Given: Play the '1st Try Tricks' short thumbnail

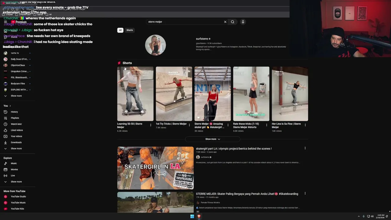Looking at the screenshot, I should pos(174,94).
